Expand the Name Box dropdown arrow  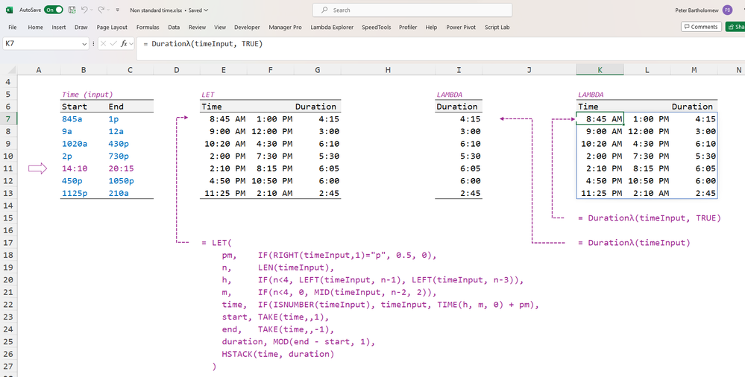84,44
